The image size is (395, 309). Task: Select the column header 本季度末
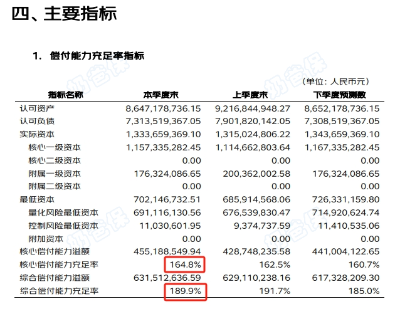point(161,95)
